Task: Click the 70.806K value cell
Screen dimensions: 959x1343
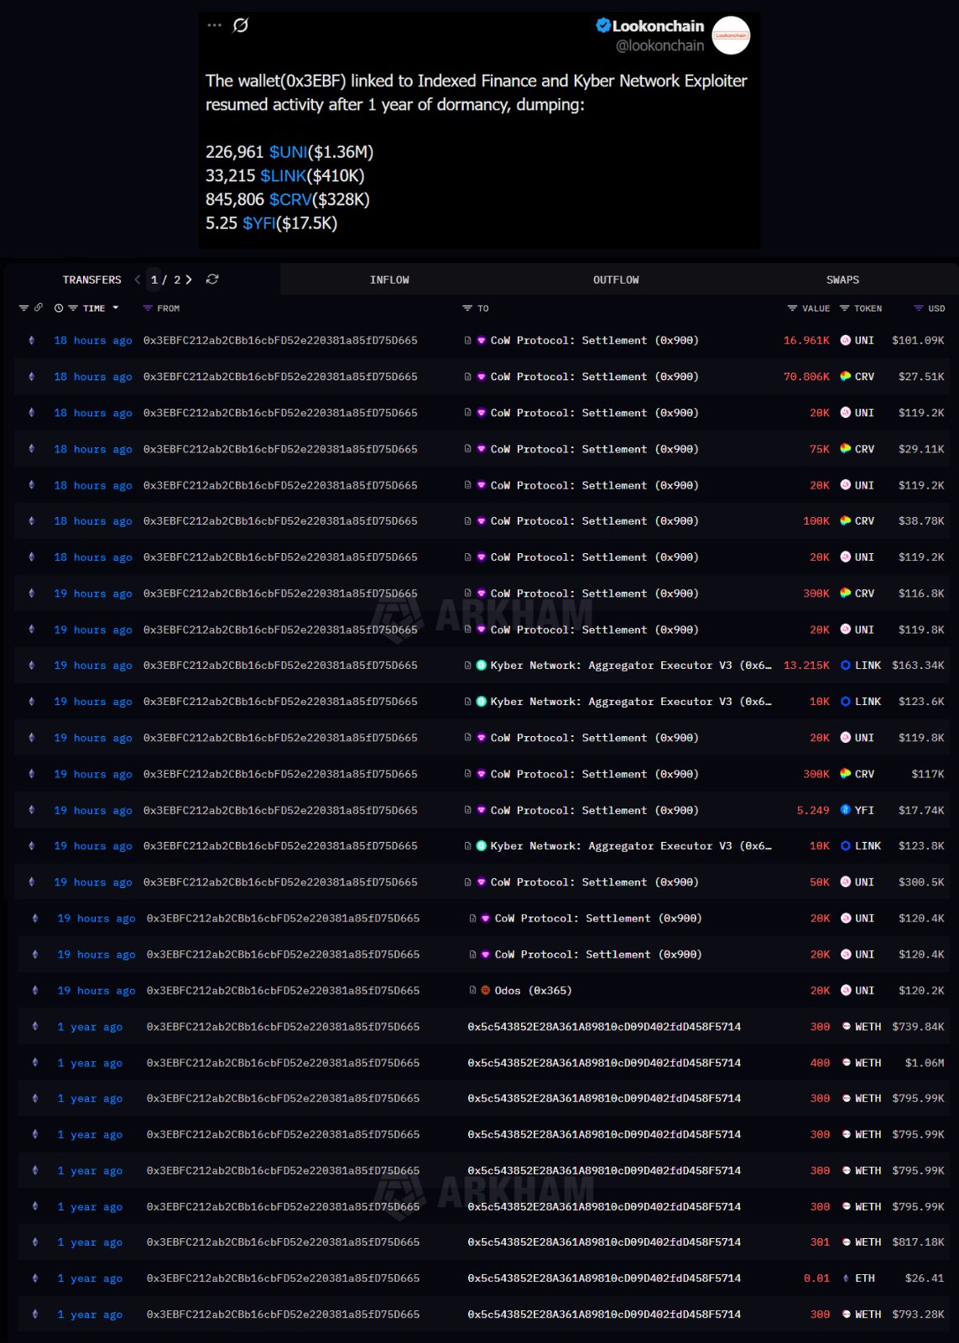Action: click(806, 376)
